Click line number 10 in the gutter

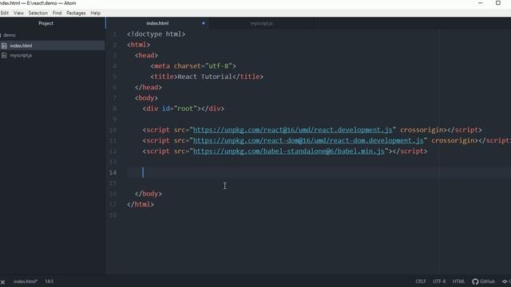pos(113,130)
